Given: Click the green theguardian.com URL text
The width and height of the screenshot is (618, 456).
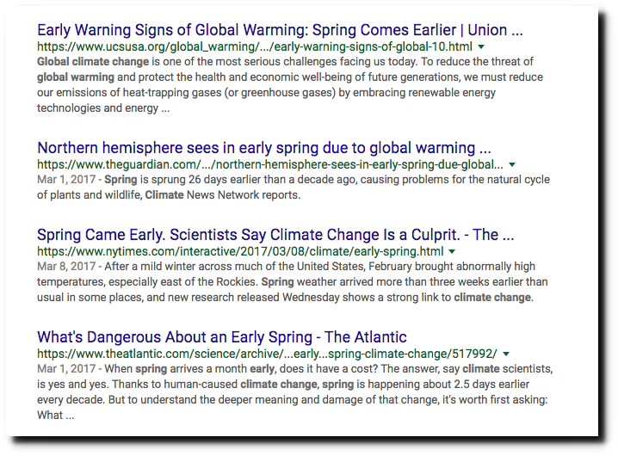Looking at the screenshot, I should (270, 164).
